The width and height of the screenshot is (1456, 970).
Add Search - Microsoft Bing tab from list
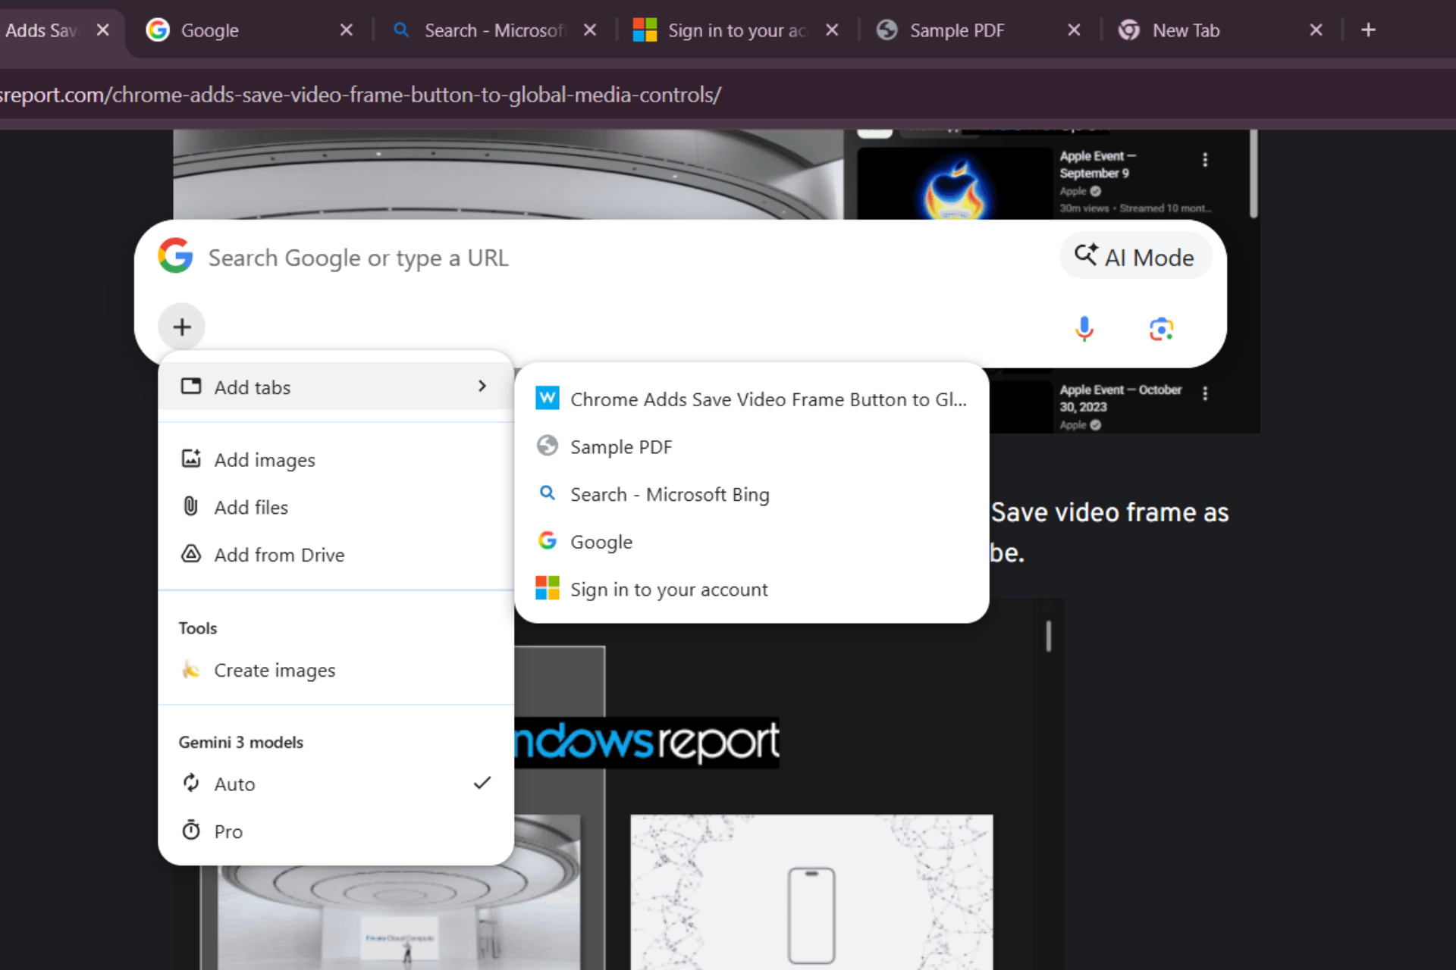point(752,494)
